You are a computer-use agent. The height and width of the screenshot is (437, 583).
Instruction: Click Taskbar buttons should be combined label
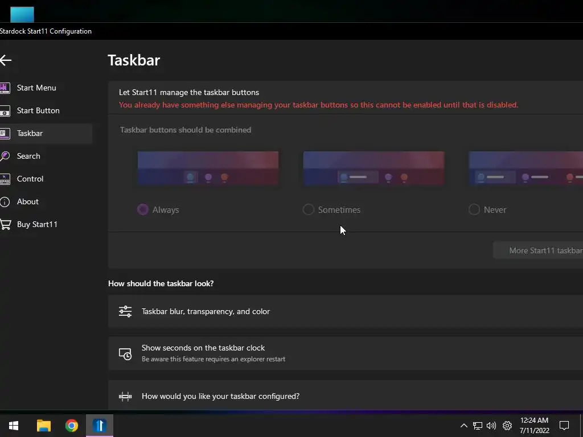pos(186,130)
